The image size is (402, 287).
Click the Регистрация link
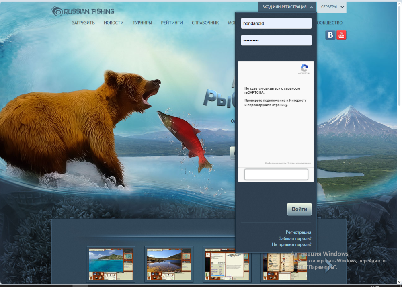click(298, 232)
